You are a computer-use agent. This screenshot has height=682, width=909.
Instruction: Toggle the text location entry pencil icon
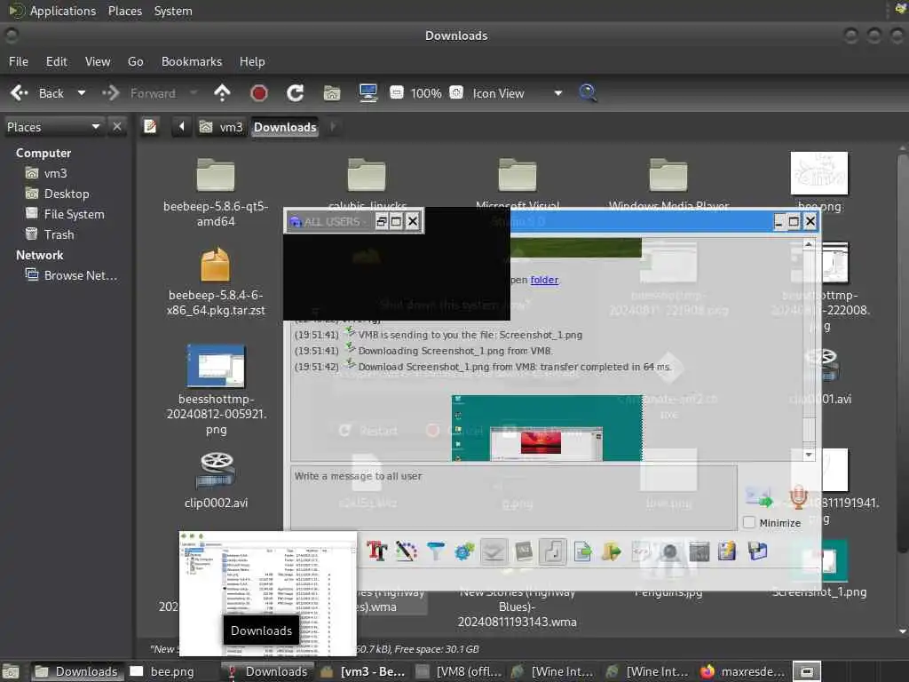pos(150,126)
